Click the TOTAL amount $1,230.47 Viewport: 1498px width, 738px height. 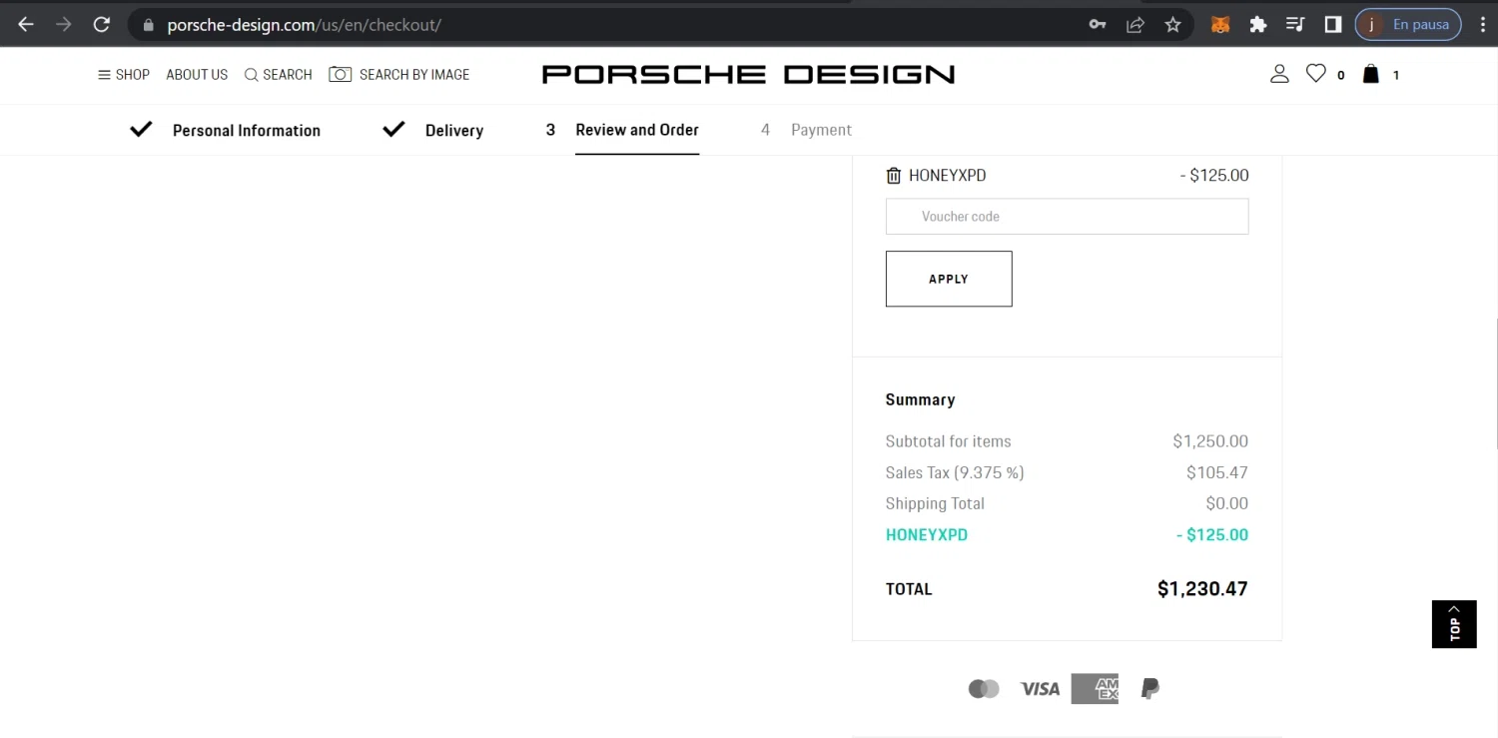click(x=1202, y=589)
